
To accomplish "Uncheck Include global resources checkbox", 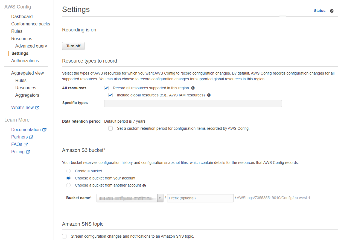I will pos(110,95).
